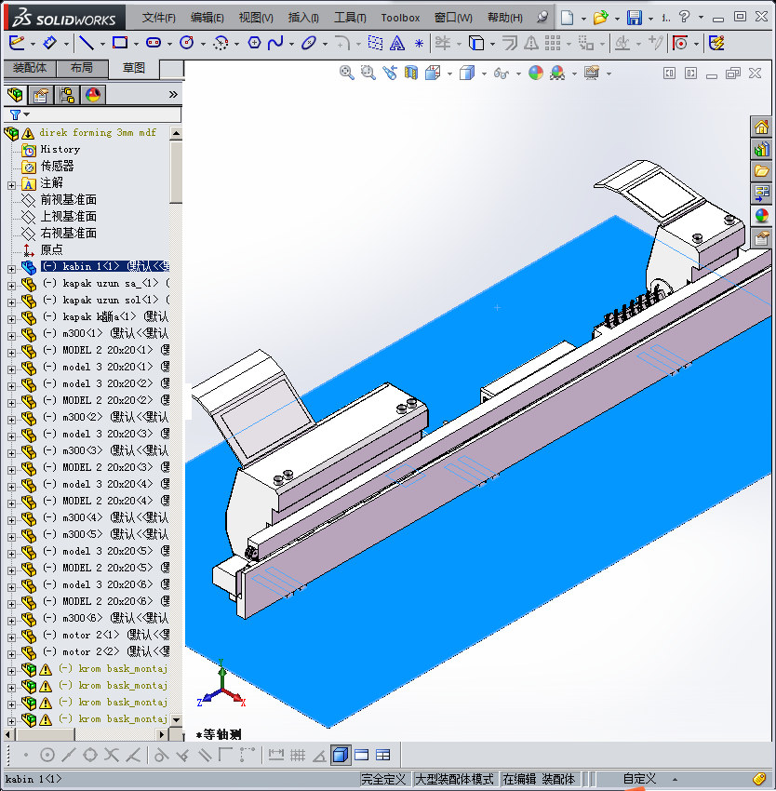
Task: Open the ConfigurationManager tab
Action: 67,94
